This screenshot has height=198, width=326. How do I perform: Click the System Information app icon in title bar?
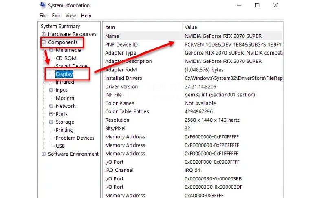click(x=43, y=5)
